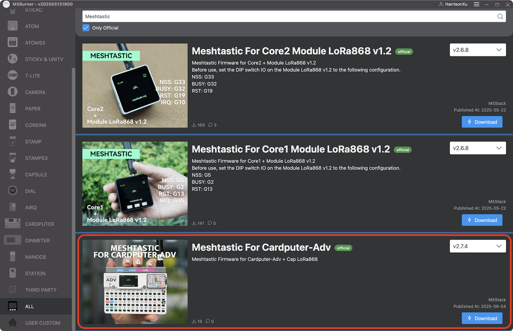This screenshot has width=513, height=331.
Task: Select the STAMPS3 device icon
Action: 13,158
